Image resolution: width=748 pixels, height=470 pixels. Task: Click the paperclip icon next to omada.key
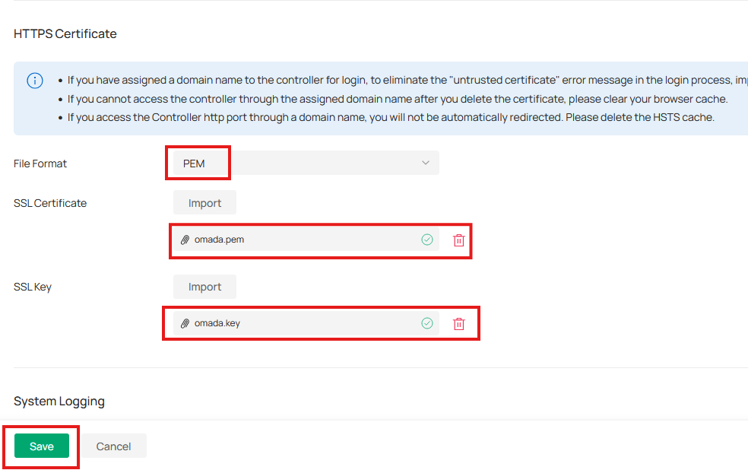(x=185, y=322)
